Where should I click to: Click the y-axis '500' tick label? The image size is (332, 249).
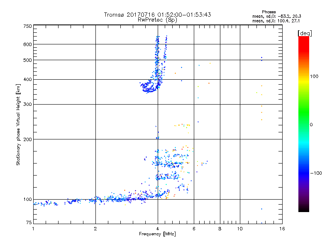point(27,60)
